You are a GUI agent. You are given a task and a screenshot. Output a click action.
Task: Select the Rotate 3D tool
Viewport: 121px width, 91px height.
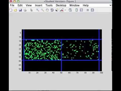(52, 10)
